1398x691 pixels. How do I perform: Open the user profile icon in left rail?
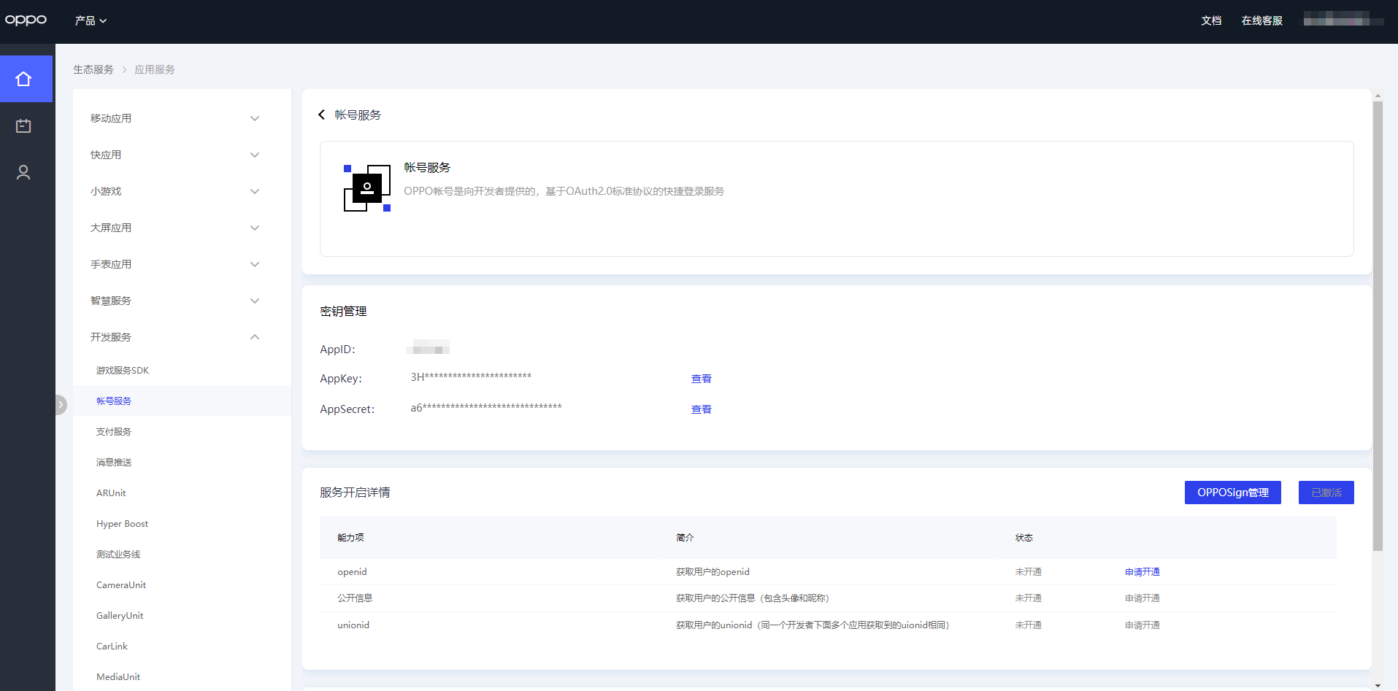click(x=23, y=172)
